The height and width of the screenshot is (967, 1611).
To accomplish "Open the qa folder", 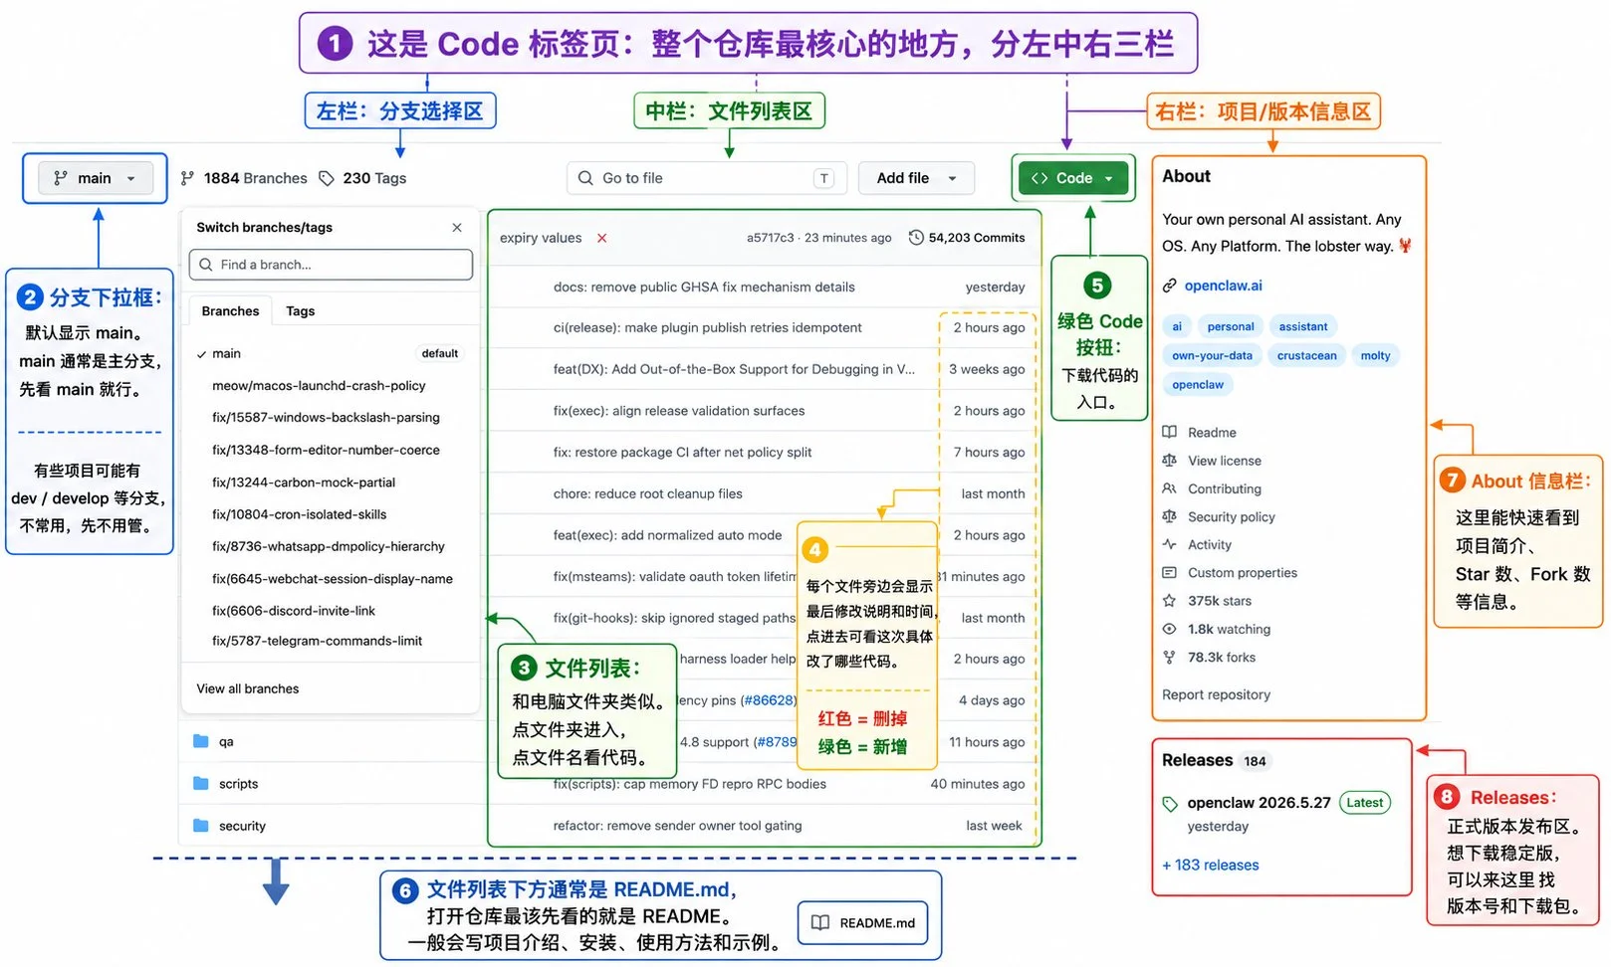I will tap(226, 742).
